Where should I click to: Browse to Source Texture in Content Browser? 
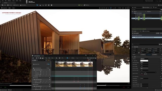point(146,74)
